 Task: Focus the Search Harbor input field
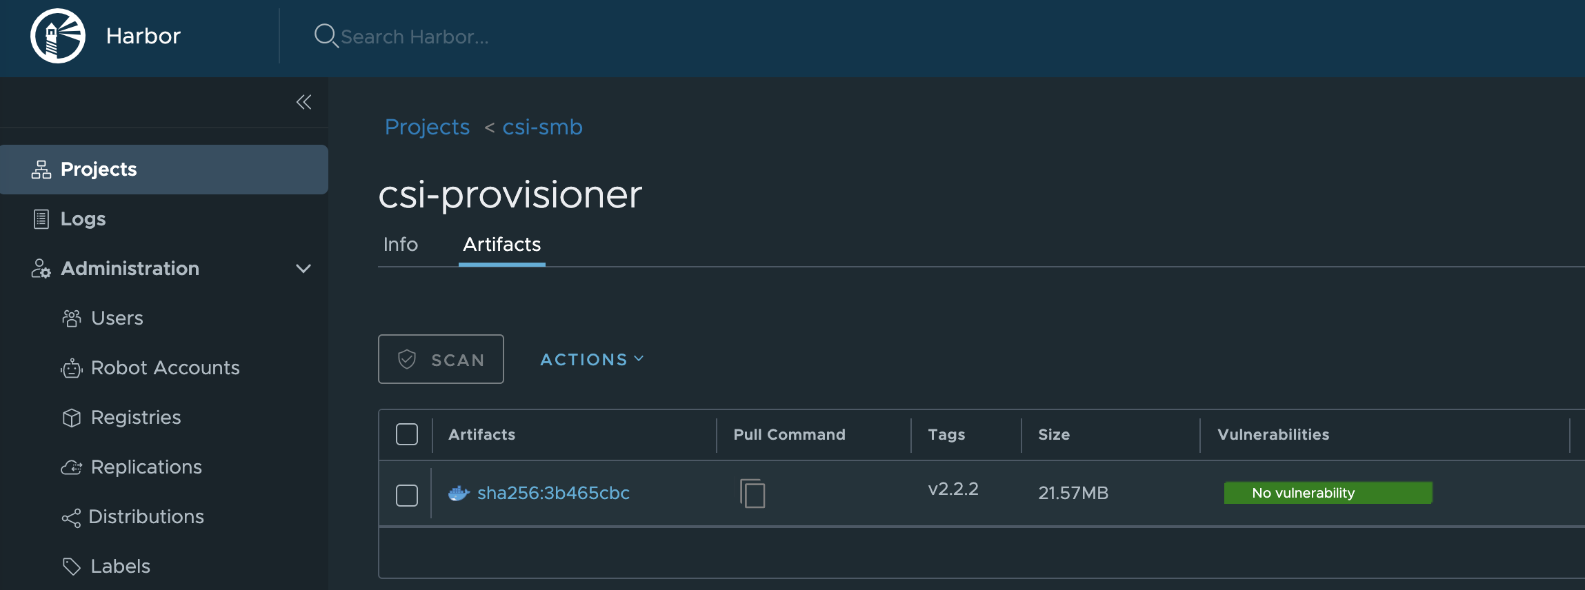pyautogui.click(x=415, y=37)
